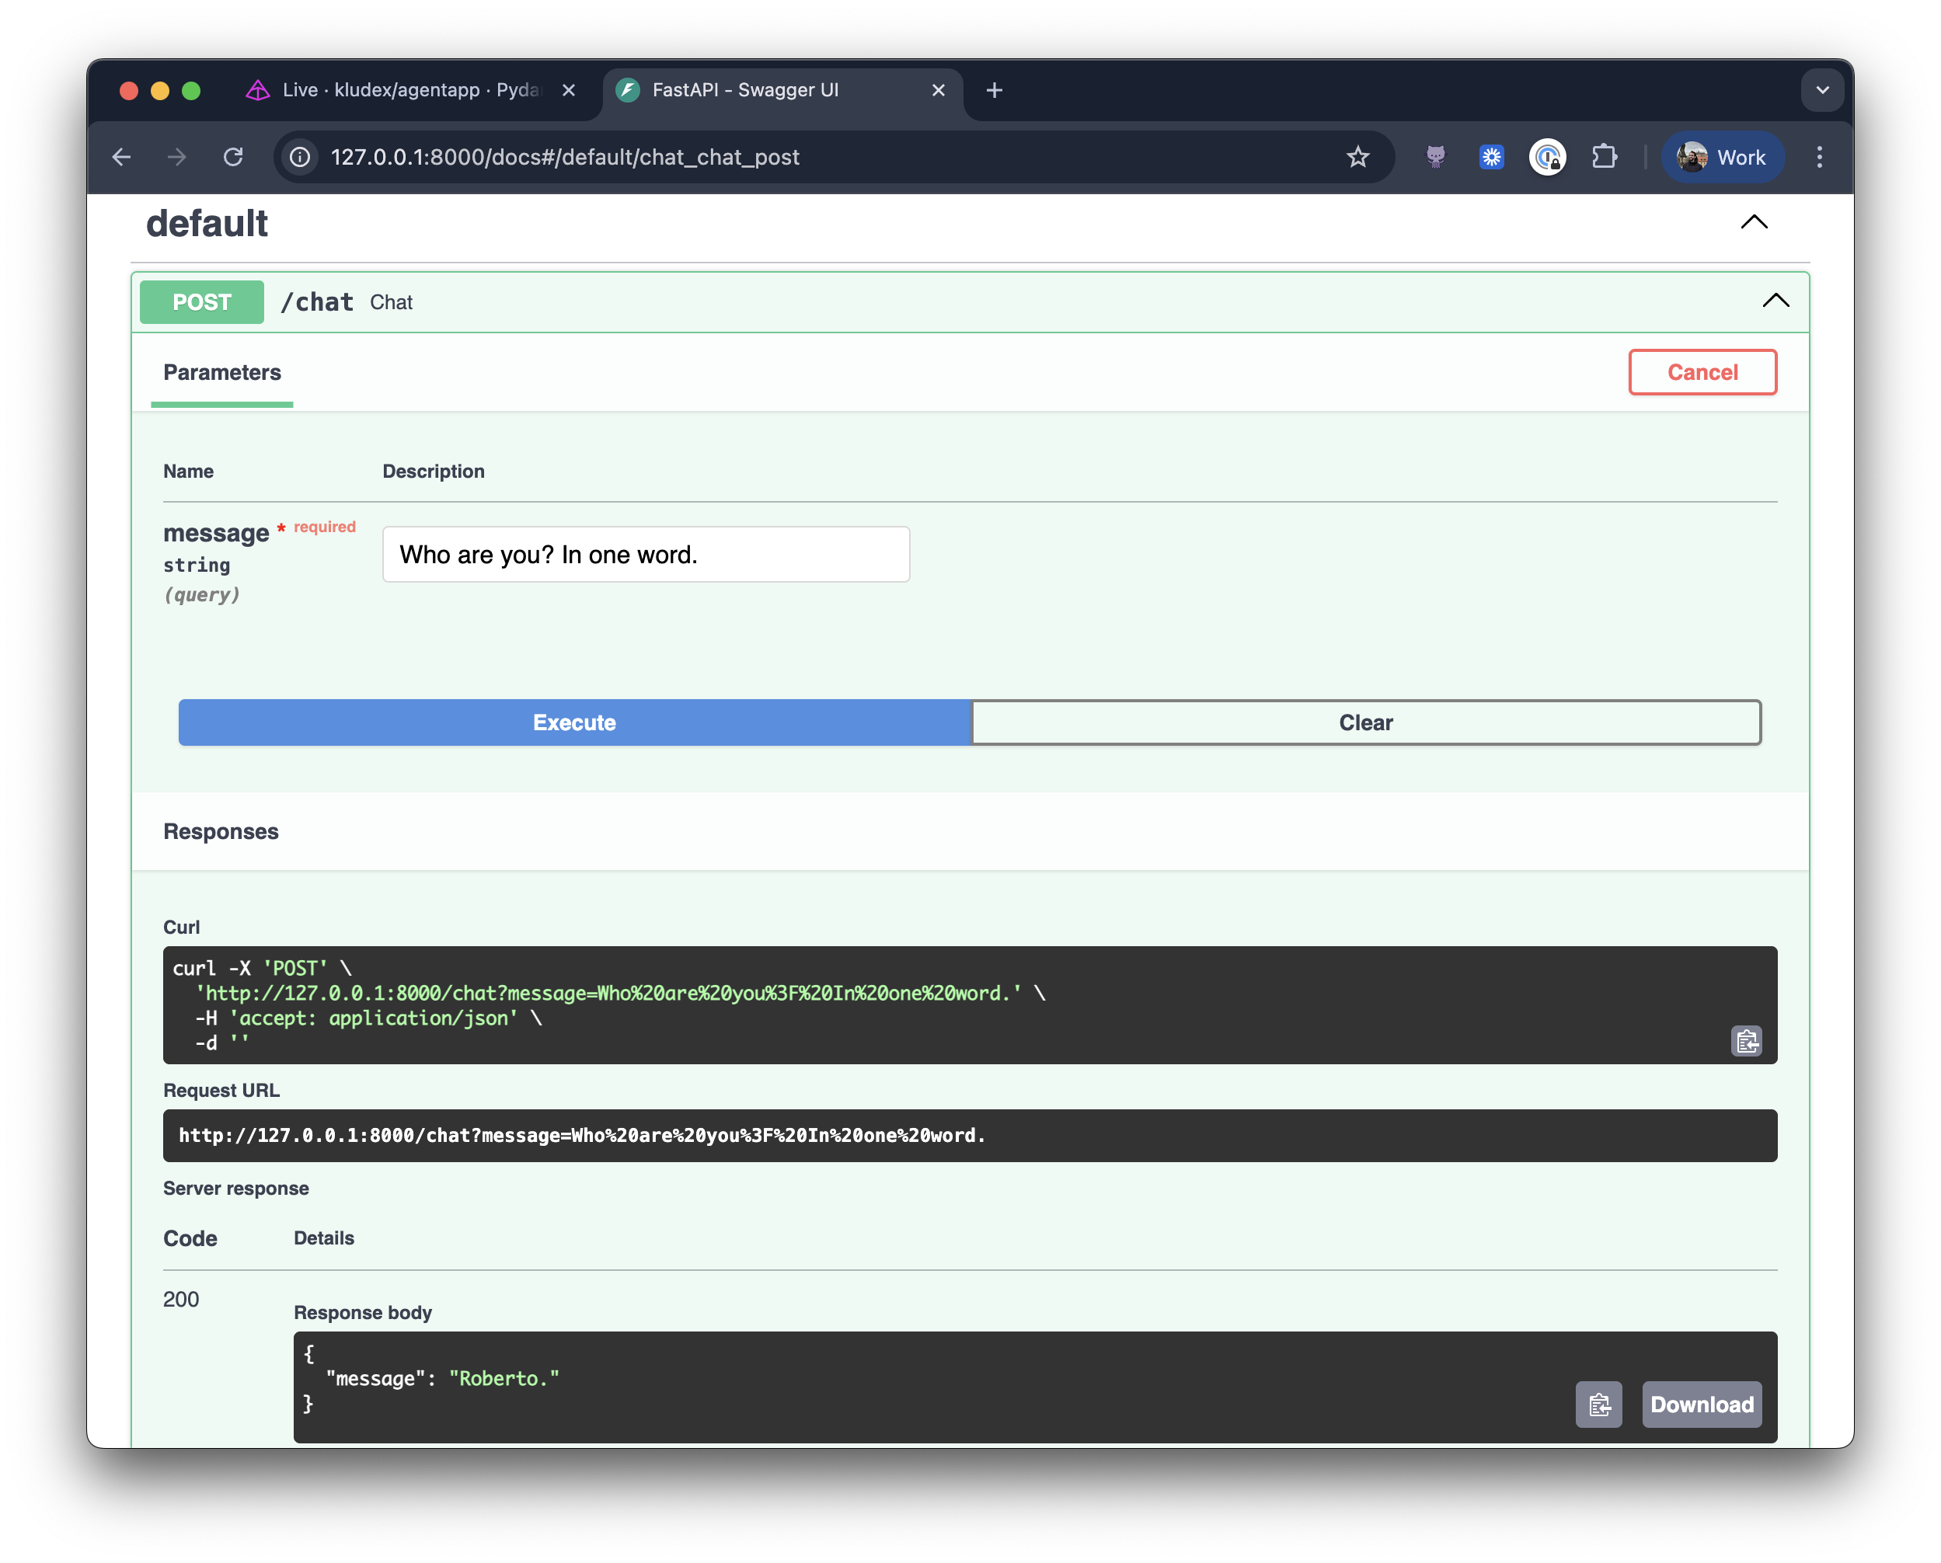Open the 1Password extension
Screen dimensions: 1941x1563
[x=1546, y=157]
